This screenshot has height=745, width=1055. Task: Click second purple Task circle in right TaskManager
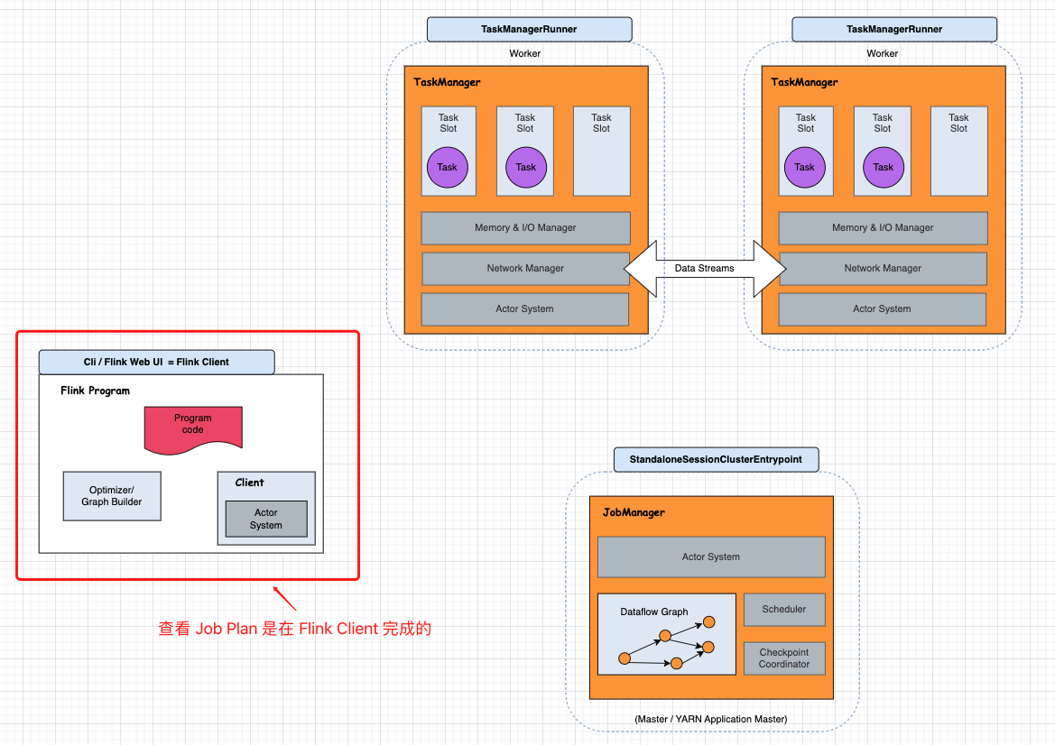click(x=884, y=168)
